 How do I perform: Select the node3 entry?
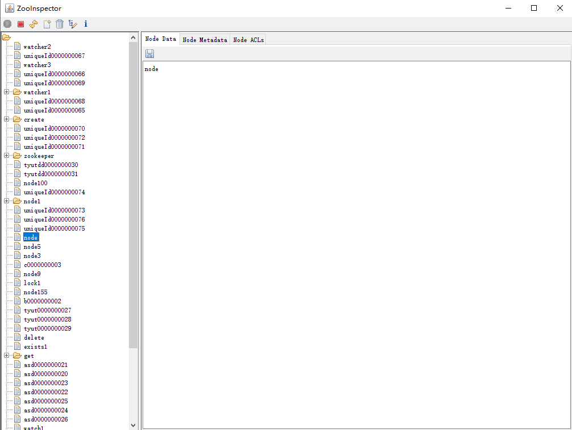(32, 256)
